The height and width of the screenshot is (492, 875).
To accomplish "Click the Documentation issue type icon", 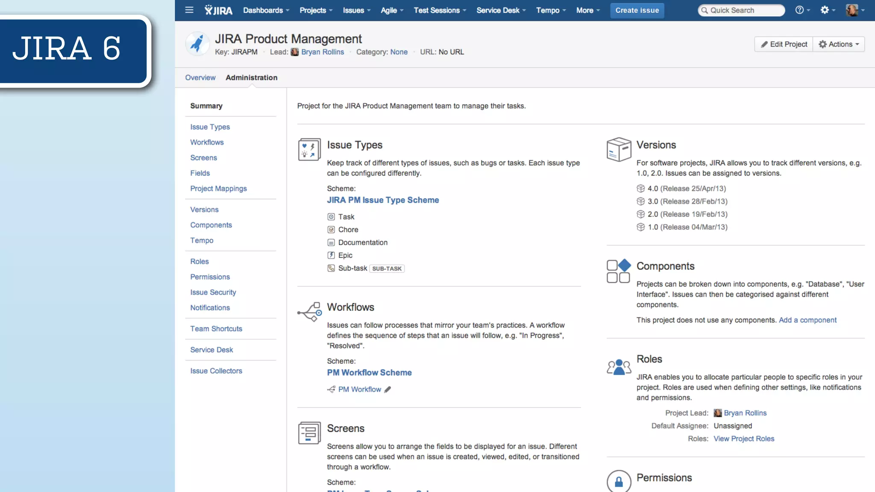I will 331,243.
